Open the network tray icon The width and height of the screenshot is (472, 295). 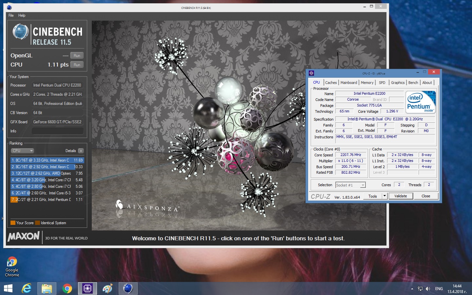[x=420, y=289]
